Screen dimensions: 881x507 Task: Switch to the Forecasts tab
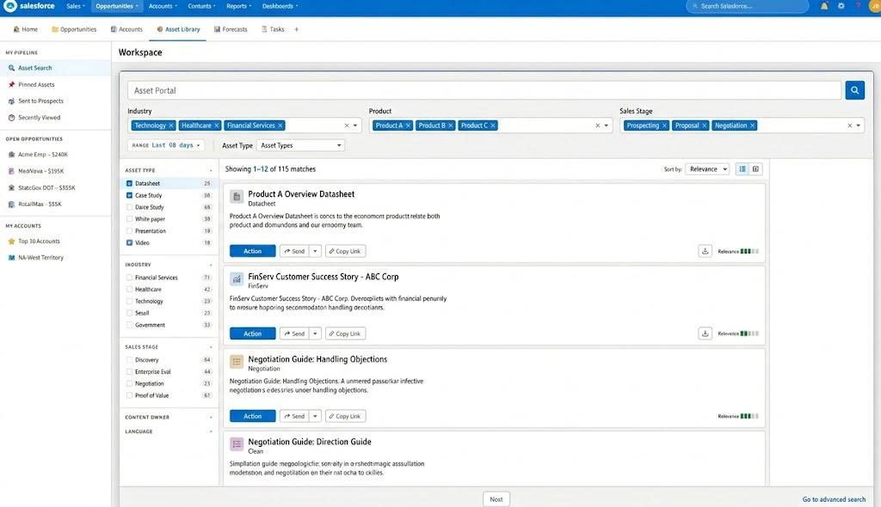tap(230, 28)
